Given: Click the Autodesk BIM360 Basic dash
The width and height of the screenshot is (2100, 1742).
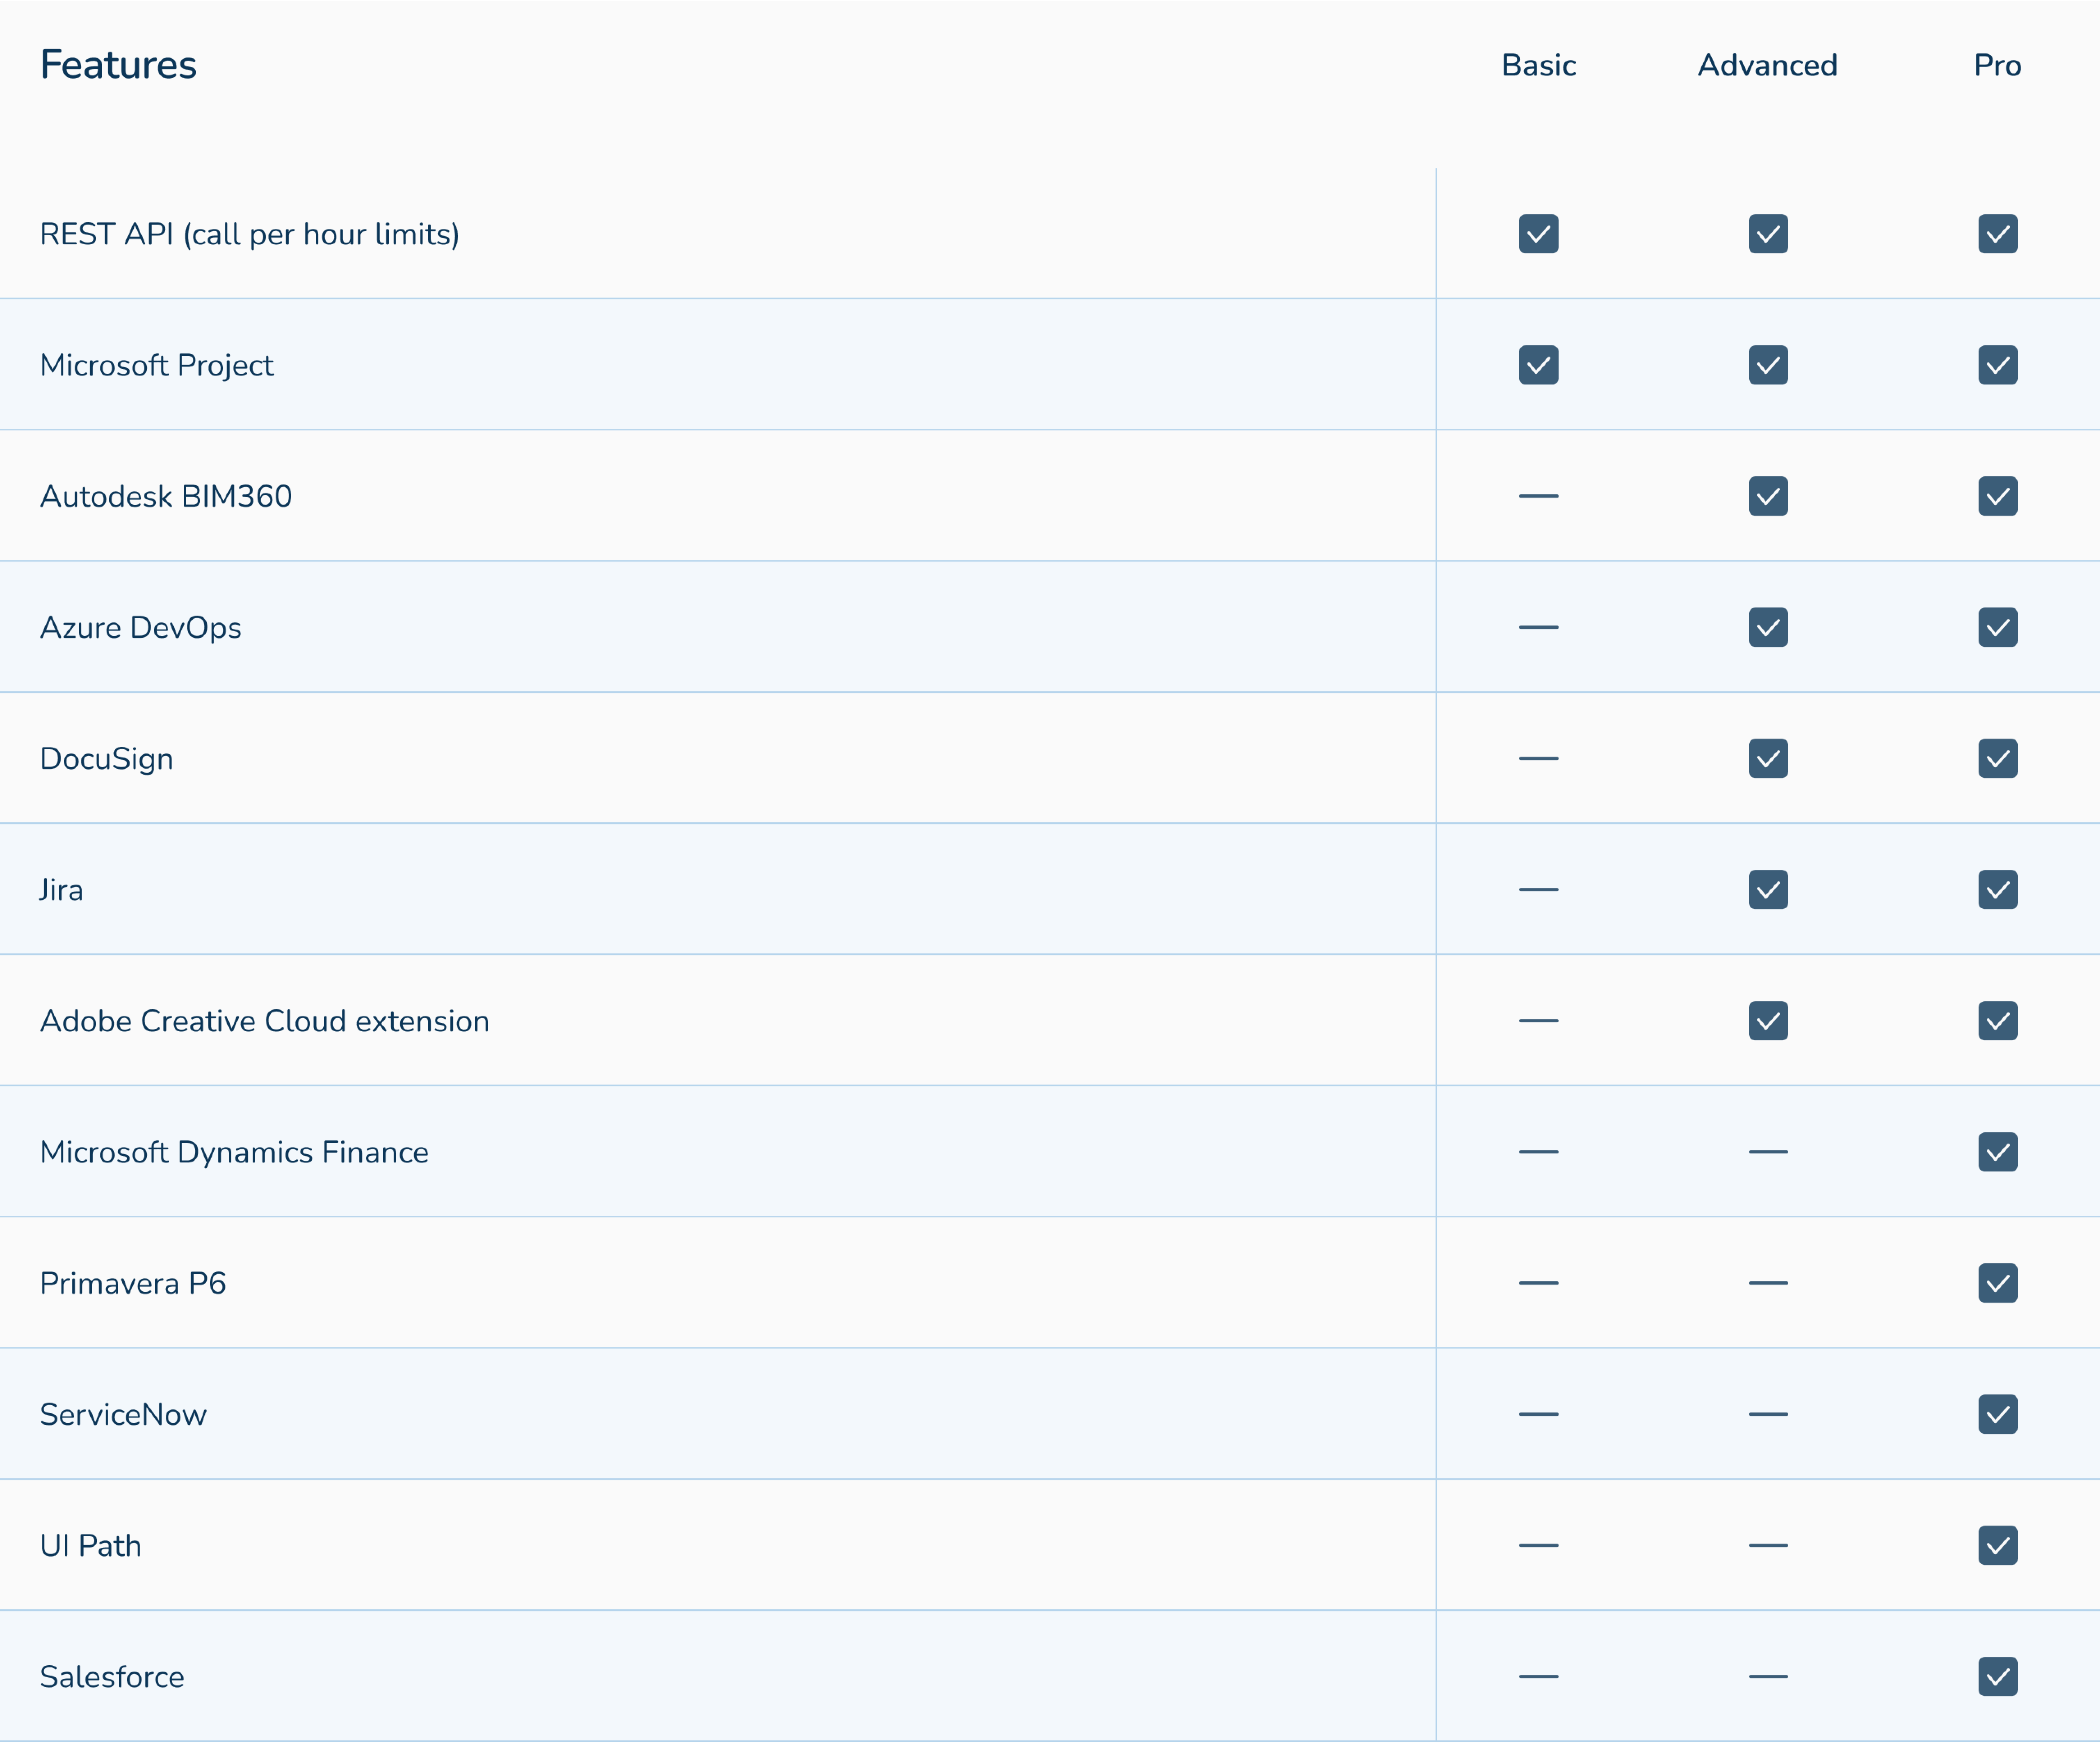Looking at the screenshot, I should click(x=1538, y=496).
